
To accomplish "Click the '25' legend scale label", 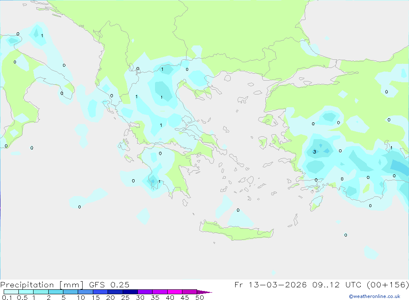I will tap(125, 298).
